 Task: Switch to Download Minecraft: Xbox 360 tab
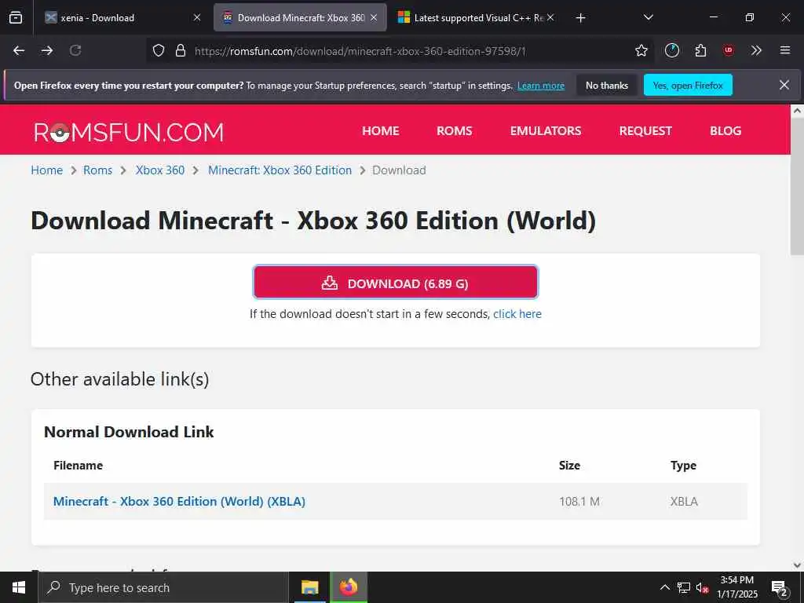click(301, 17)
